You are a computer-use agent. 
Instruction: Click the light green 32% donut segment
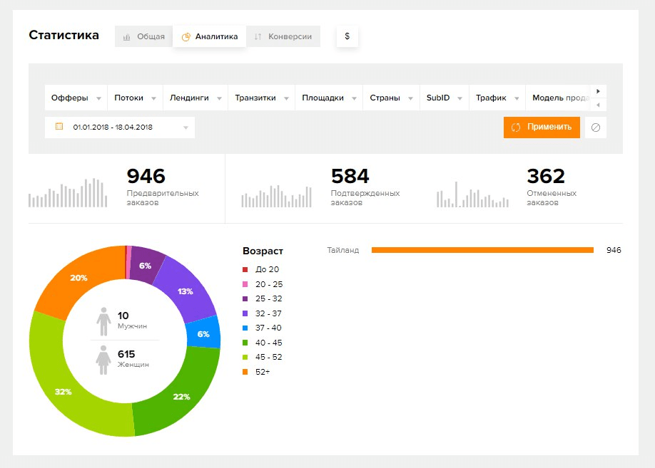point(64,391)
